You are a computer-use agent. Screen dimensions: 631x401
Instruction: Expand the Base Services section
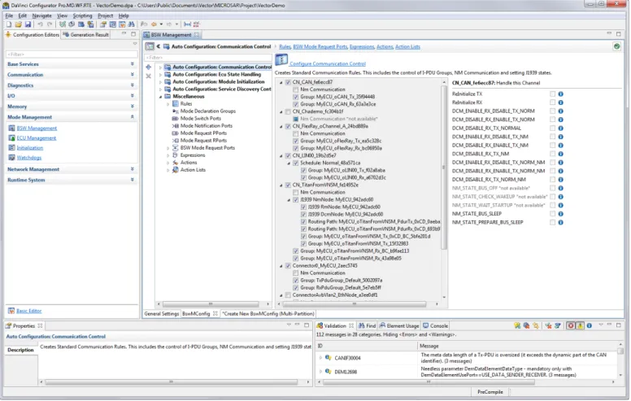(133, 64)
